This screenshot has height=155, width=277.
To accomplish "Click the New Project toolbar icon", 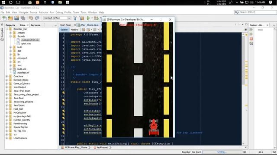I will pos(10,18).
